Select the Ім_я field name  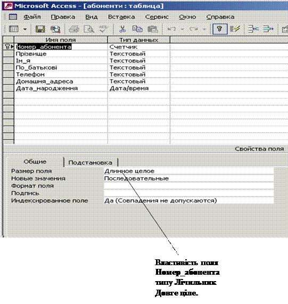(x=61, y=61)
